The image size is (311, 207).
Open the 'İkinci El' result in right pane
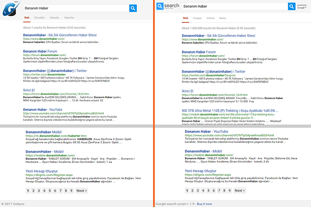[187, 91]
